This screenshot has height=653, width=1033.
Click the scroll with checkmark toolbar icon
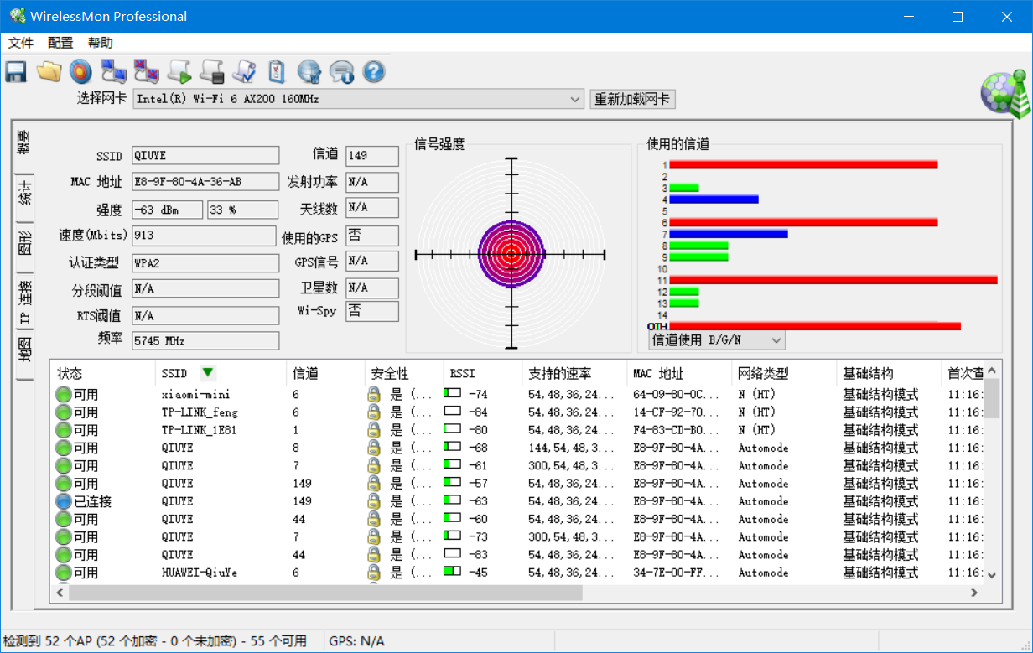(243, 72)
